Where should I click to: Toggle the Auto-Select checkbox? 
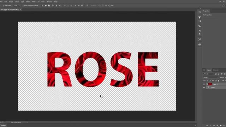4,6
